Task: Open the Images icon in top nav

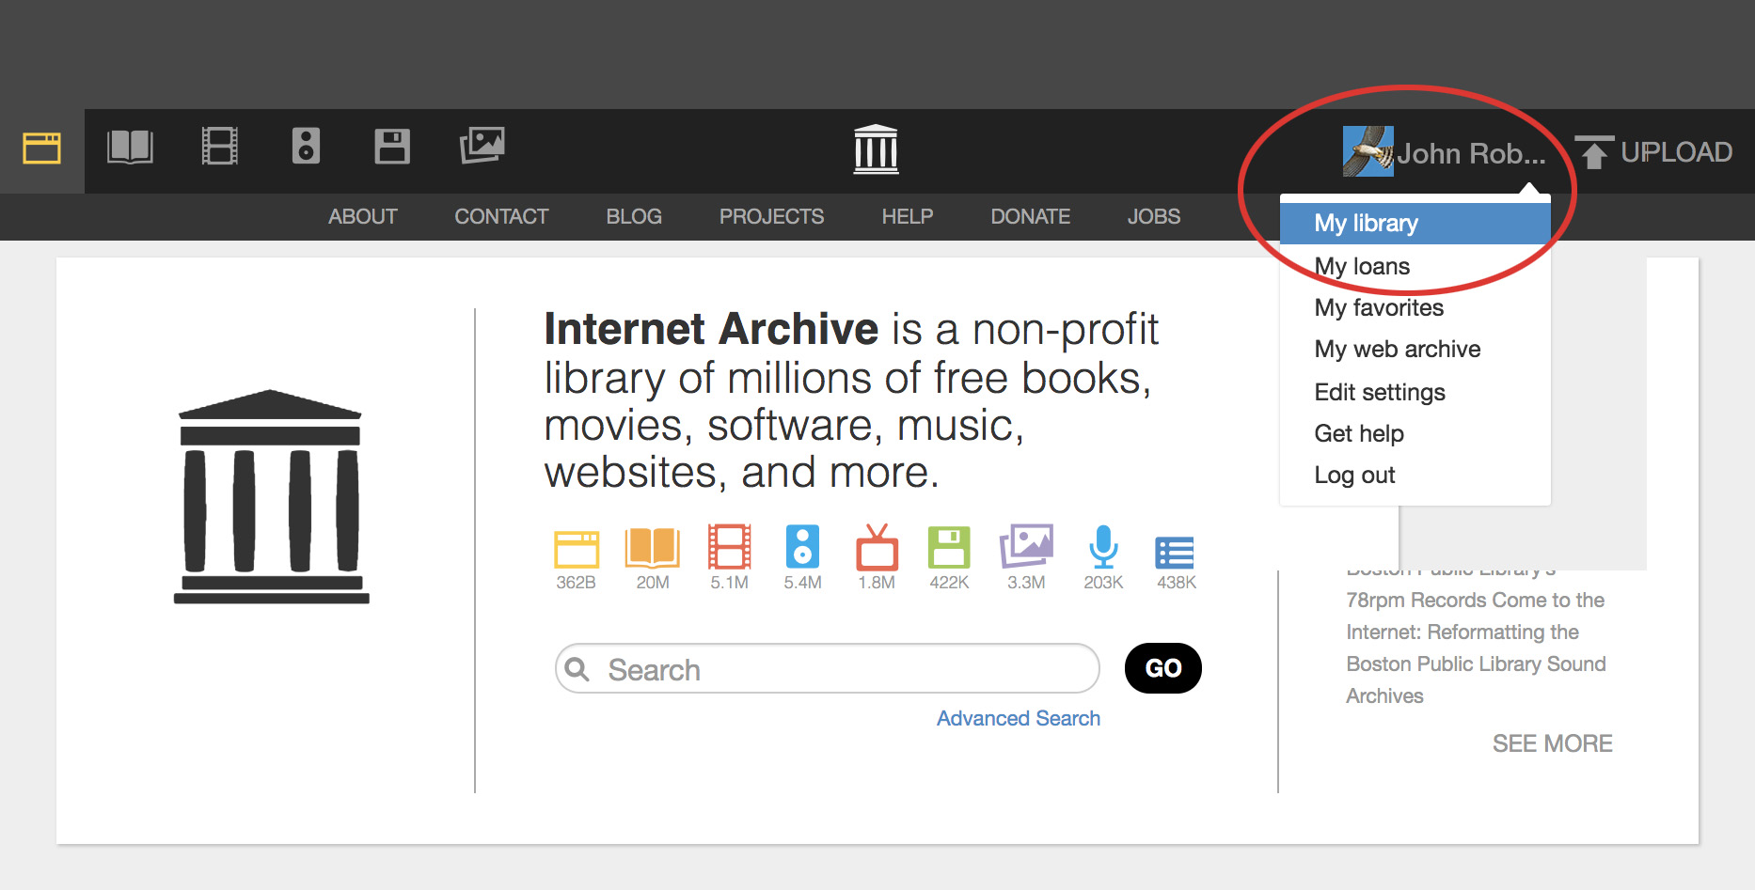Action: (x=482, y=146)
